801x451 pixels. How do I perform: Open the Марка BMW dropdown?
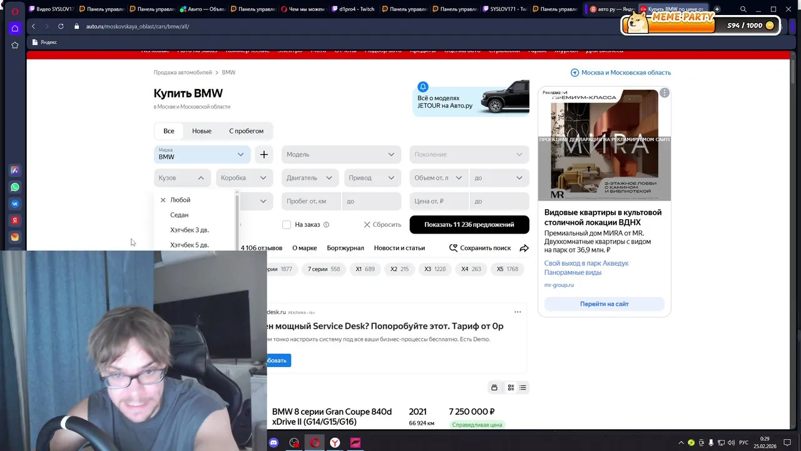click(202, 154)
